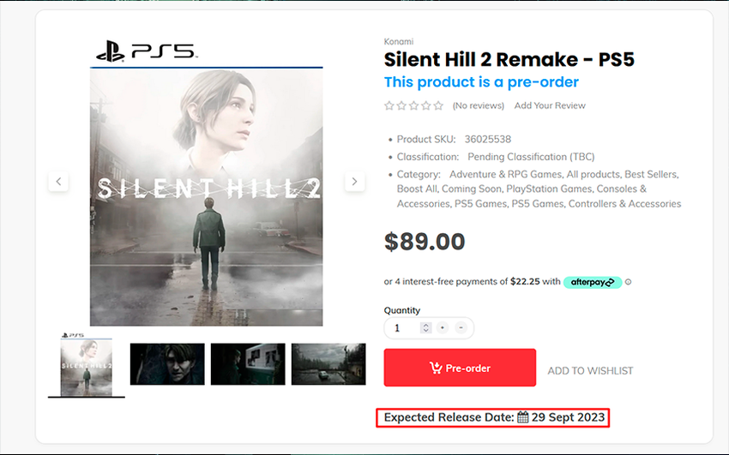Increase quantity with the plus button
Image resolution: width=729 pixels, height=455 pixels.
click(x=443, y=328)
